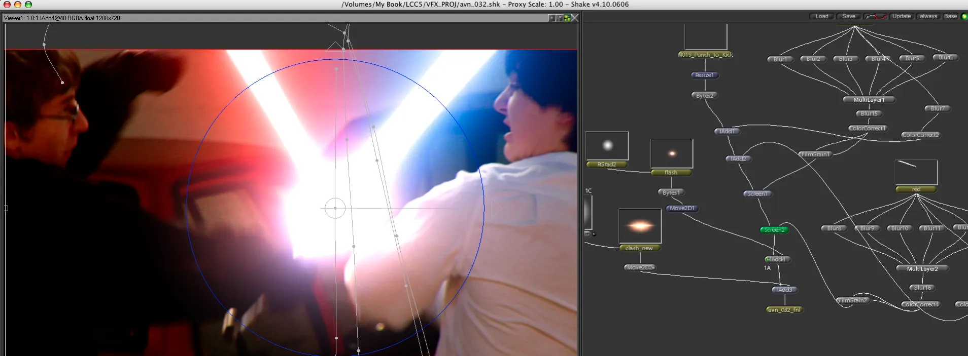
Task: Select the MultiLayer1 node
Action: (x=869, y=100)
